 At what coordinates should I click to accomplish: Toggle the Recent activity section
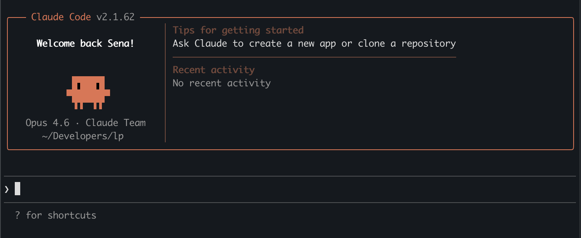pyautogui.click(x=213, y=70)
